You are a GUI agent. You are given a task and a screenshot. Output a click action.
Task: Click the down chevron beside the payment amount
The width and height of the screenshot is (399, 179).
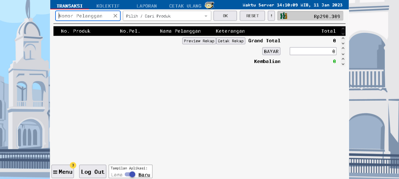pyautogui.click(x=343, y=54)
